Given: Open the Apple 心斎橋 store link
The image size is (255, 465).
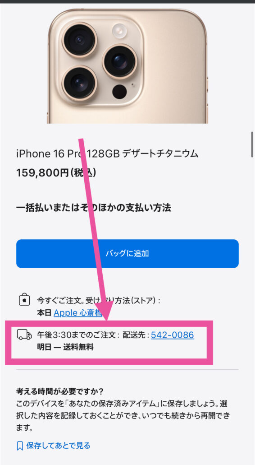Looking at the screenshot, I should [78, 313].
